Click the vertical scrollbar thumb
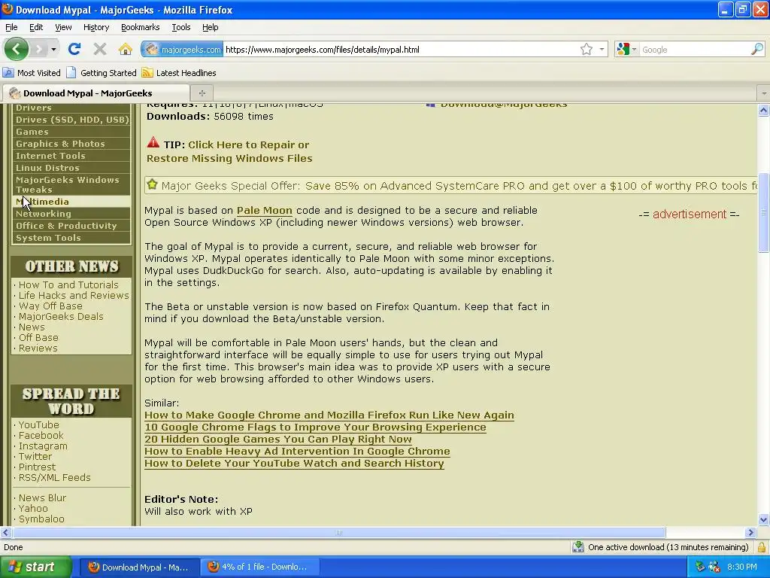Screen dimensions: 770x578 pos(763,213)
